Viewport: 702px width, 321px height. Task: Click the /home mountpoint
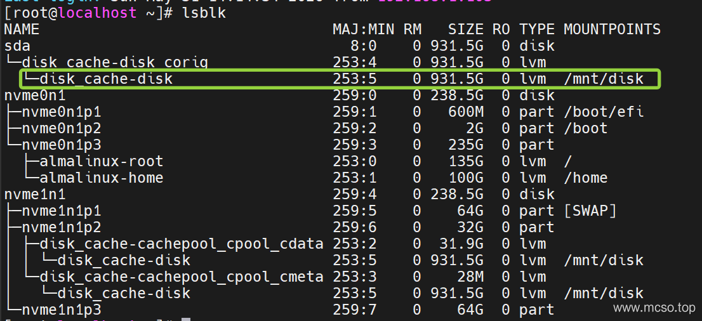[586, 178]
